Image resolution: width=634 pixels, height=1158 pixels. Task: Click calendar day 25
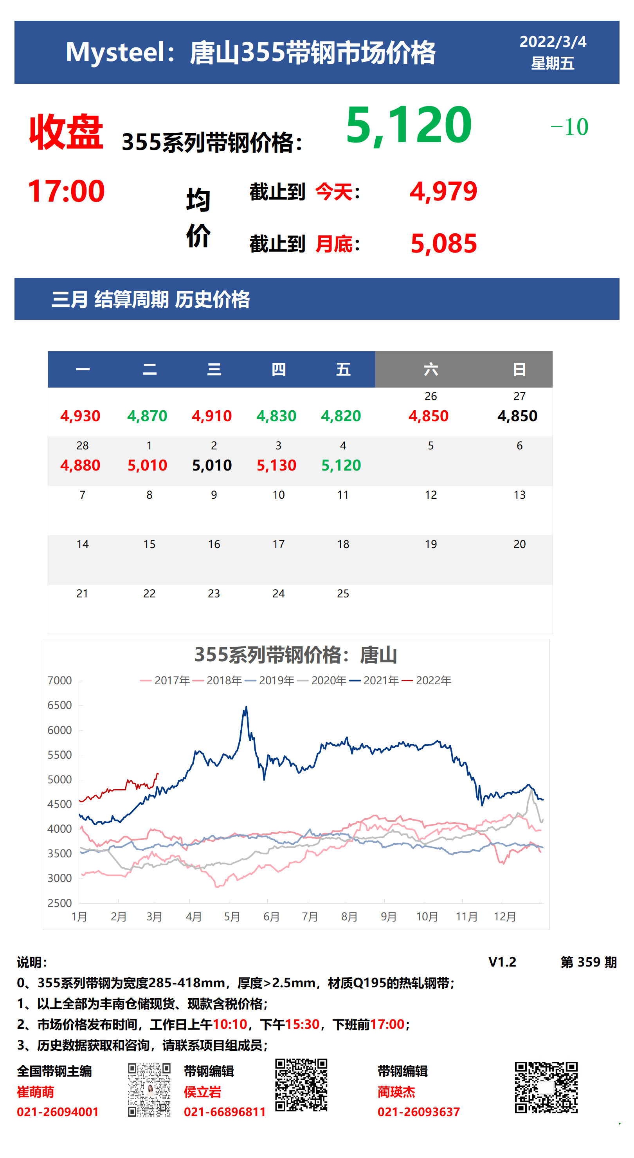pyautogui.click(x=343, y=594)
